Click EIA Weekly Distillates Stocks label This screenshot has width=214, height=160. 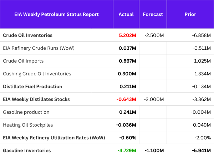coord(36,99)
